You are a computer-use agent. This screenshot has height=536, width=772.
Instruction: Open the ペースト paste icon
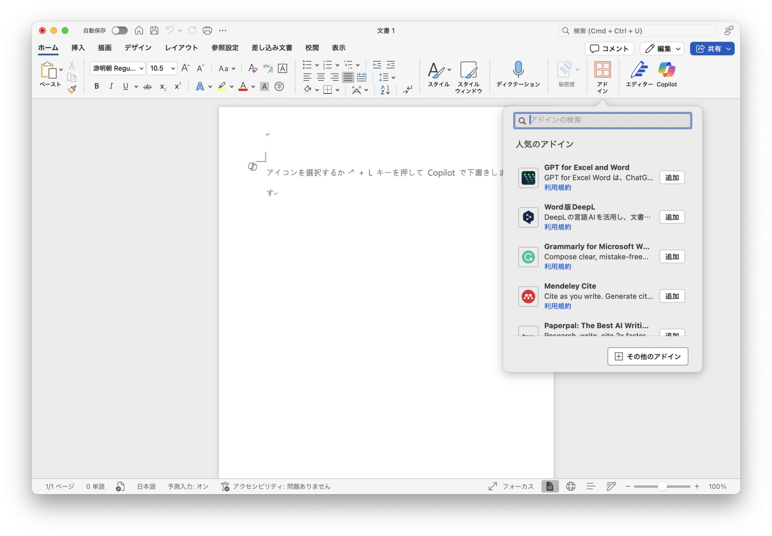click(49, 71)
